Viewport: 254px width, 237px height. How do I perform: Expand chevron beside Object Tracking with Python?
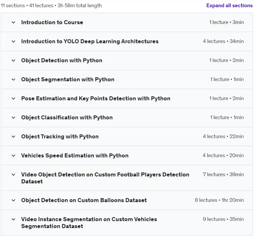pyautogui.click(x=14, y=137)
